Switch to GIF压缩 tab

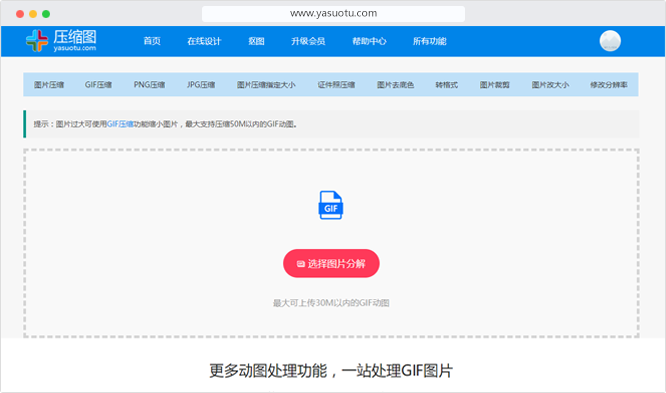point(98,85)
